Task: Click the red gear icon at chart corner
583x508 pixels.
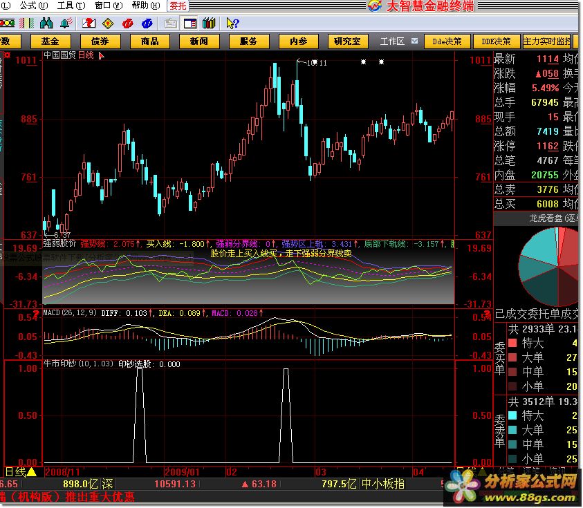Action: pos(7,55)
